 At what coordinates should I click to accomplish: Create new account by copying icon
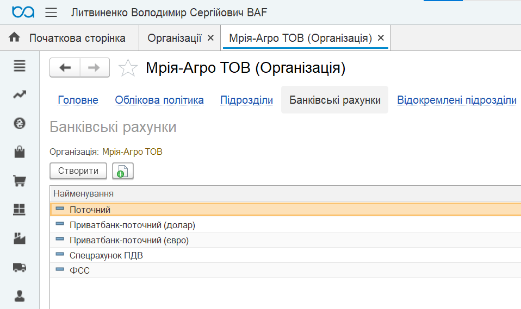[122, 171]
